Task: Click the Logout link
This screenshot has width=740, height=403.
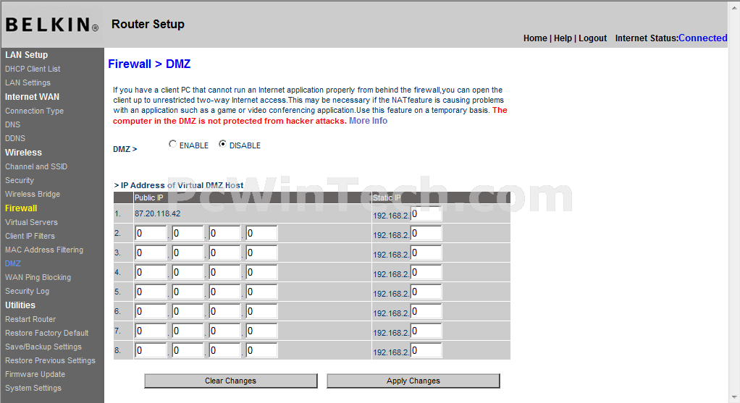Action: coord(593,38)
